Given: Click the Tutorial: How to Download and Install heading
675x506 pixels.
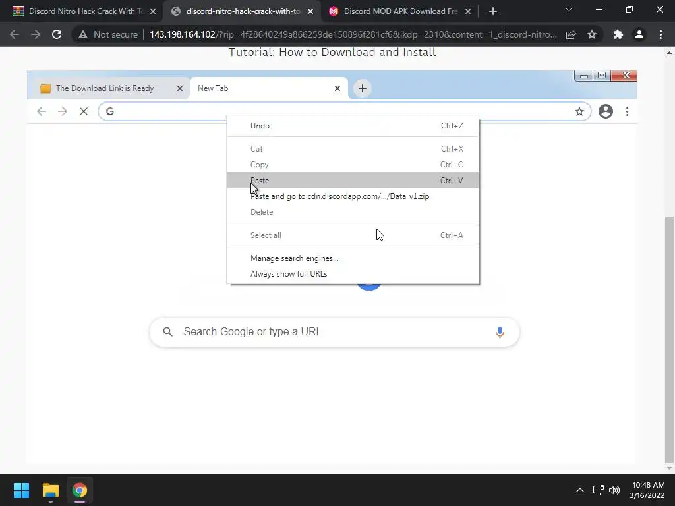Looking at the screenshot, I should (332, 53).
